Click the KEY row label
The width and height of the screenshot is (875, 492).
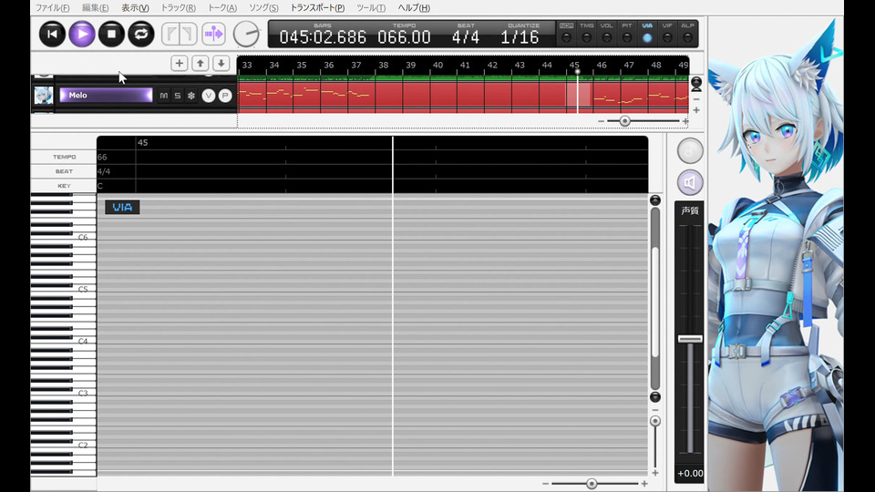(x=64, y=186)
